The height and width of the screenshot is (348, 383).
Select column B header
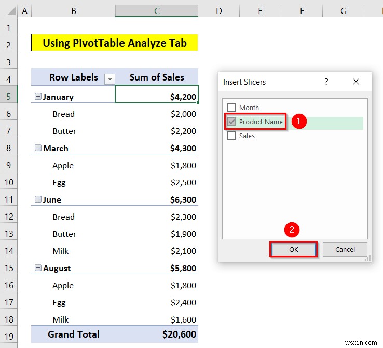[x=73, y=11]
